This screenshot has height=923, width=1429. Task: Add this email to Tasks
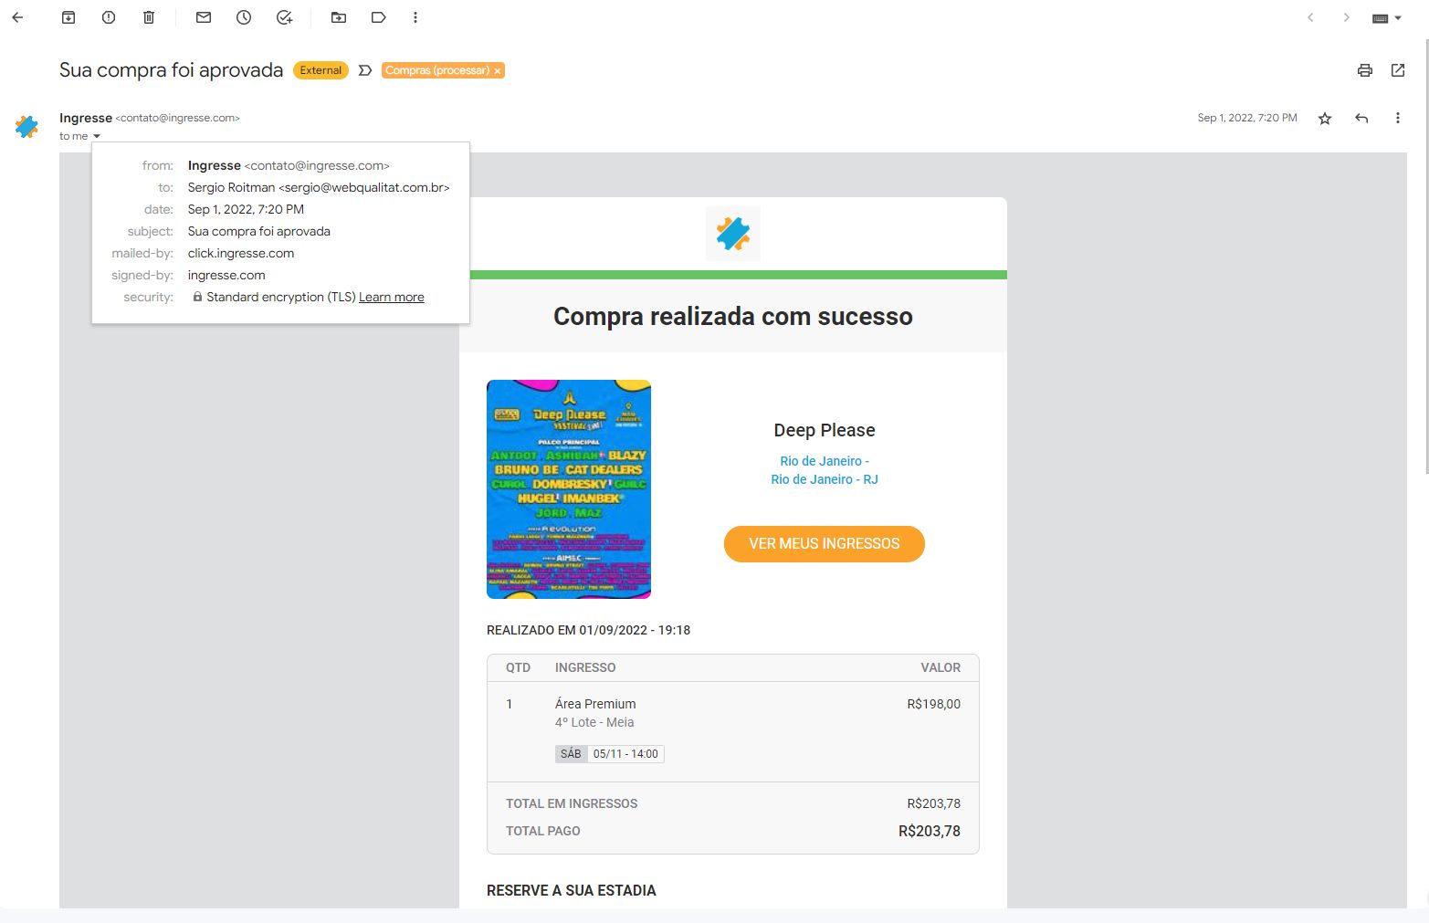pos(284,17)
